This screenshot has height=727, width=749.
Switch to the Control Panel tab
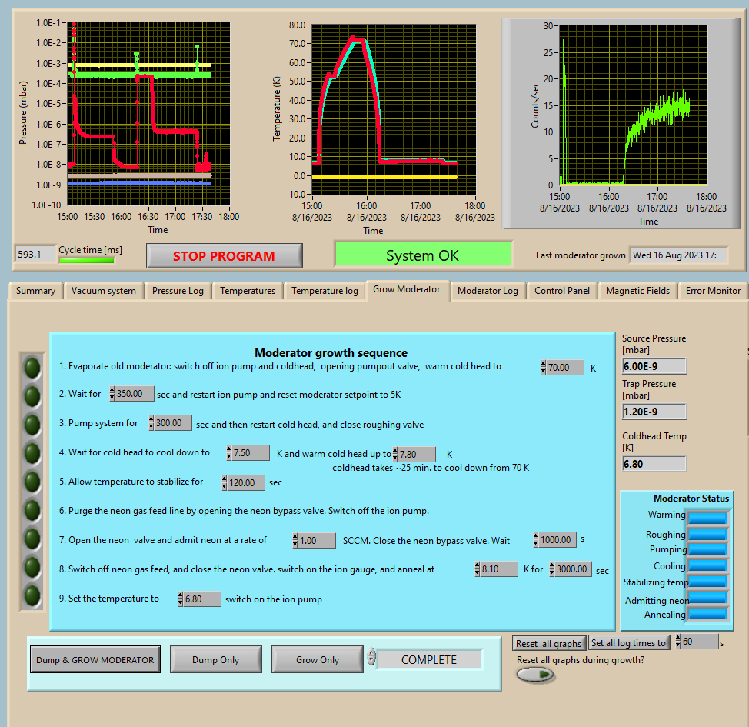[561, 291]
